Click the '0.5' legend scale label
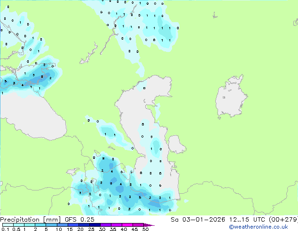 click(x=16, y=229)
